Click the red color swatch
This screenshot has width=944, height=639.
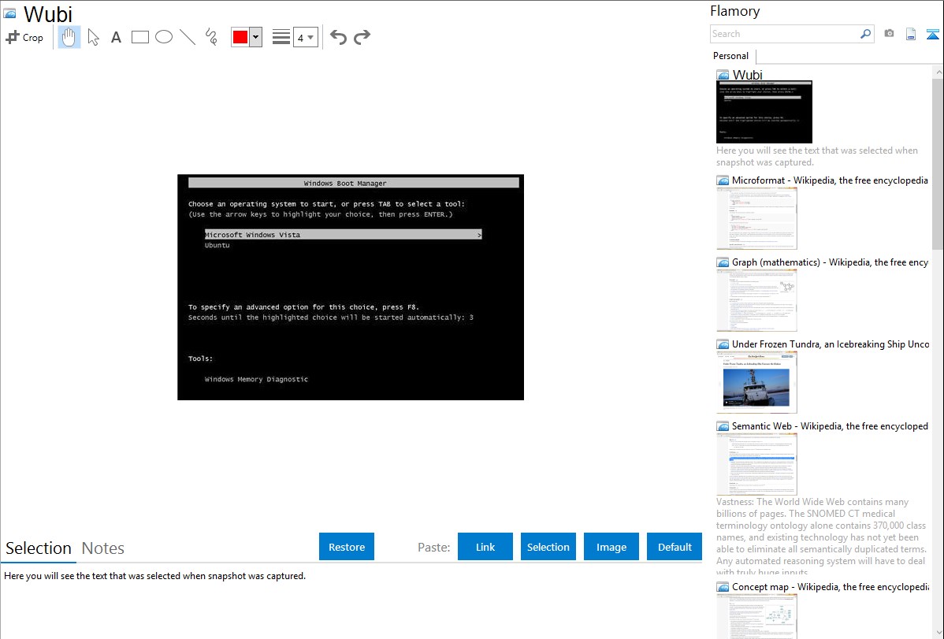click(x=240, y=37)
